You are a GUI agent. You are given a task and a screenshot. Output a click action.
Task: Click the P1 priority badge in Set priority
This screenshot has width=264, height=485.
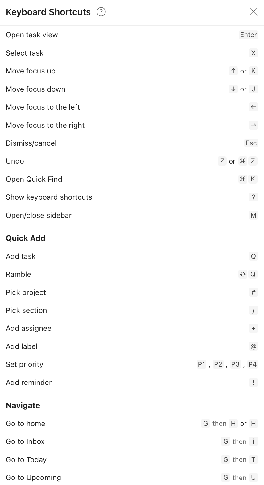(201, 364)
